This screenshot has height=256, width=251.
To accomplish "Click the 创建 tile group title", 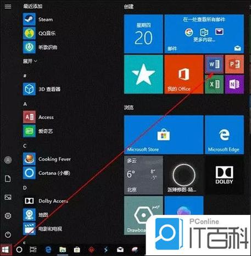I will point(129,7).
